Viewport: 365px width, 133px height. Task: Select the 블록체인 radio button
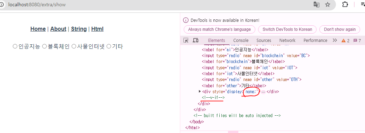pyautogui.click(x=45, y=47)
